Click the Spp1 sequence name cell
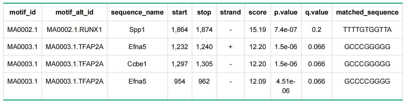This screenshot has width=409, height=104. pyautogui.click(x=137, y=30)
